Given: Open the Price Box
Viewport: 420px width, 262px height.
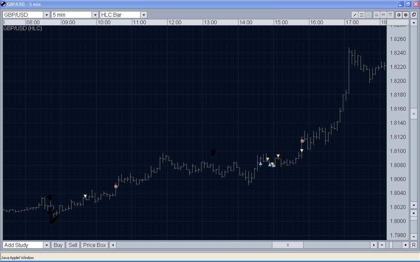Looking at the screenshot, I should click(x=94, y=245).
